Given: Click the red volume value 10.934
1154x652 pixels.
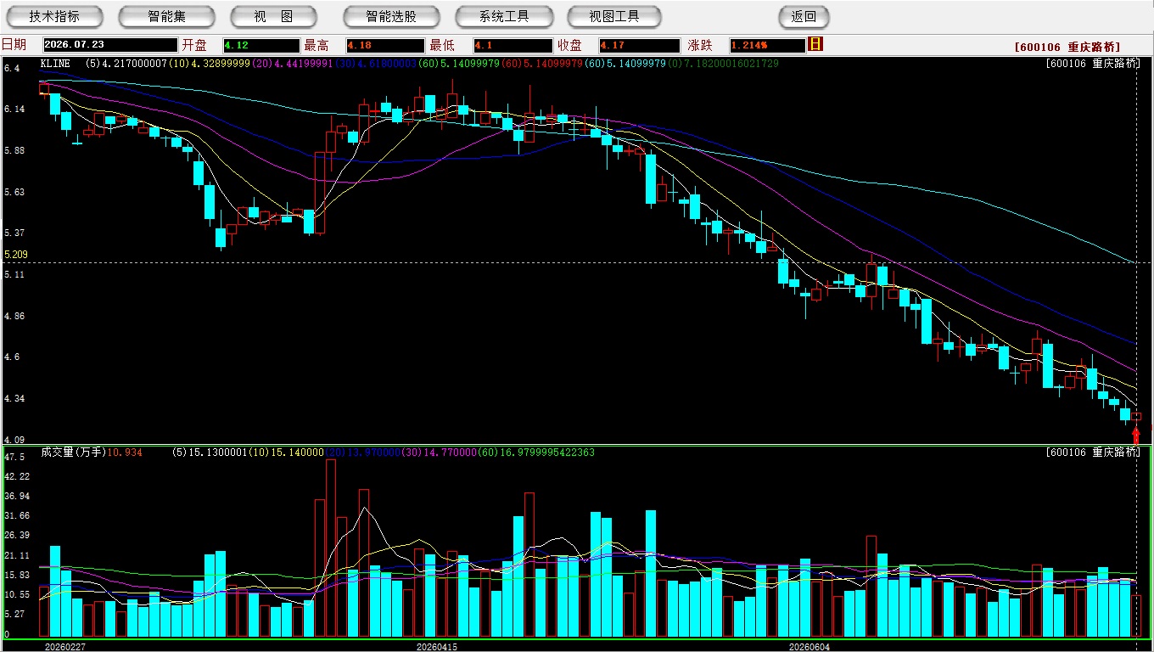Looking at the screenshot, I should click(x=125, y=452).
